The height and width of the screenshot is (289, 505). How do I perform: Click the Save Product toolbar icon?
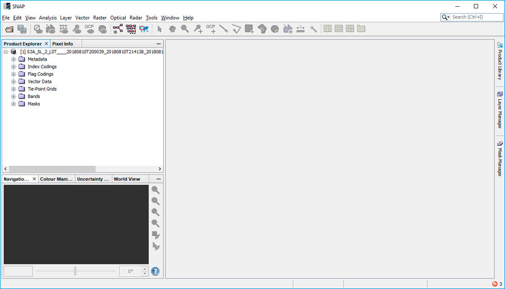pos(22,29)
